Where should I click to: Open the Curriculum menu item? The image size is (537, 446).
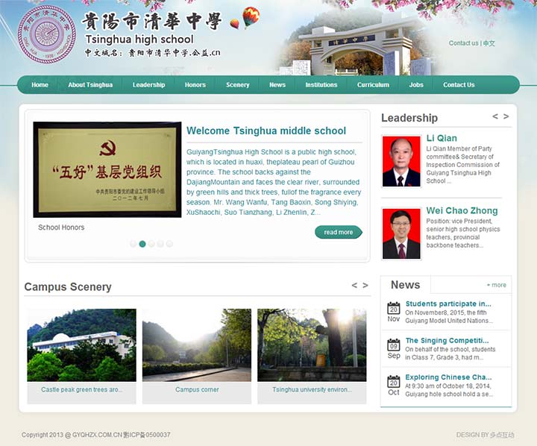373,85
